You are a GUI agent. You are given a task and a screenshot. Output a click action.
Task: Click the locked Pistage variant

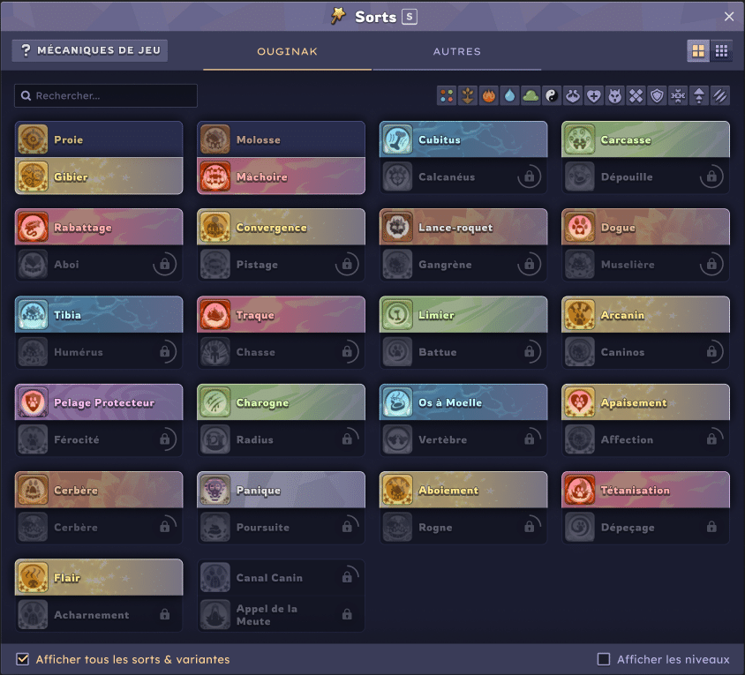[x=282, y=264]
